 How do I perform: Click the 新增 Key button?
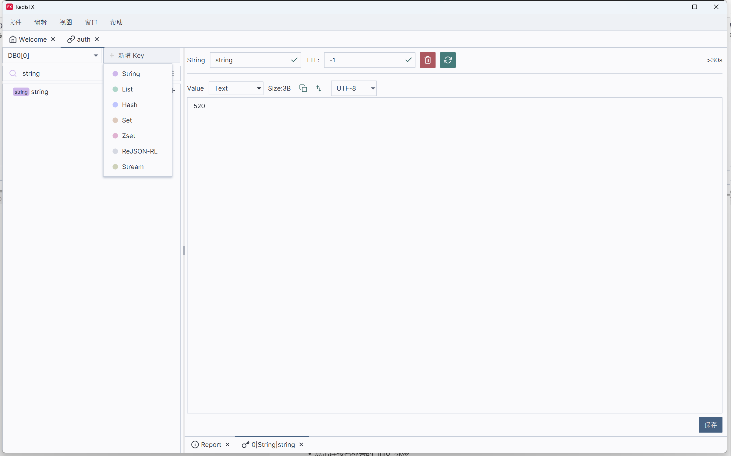click(x=142, y=55)
